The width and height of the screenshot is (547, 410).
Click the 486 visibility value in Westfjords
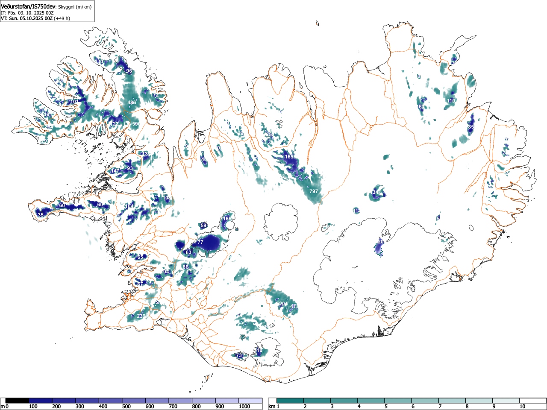point(132,102)
